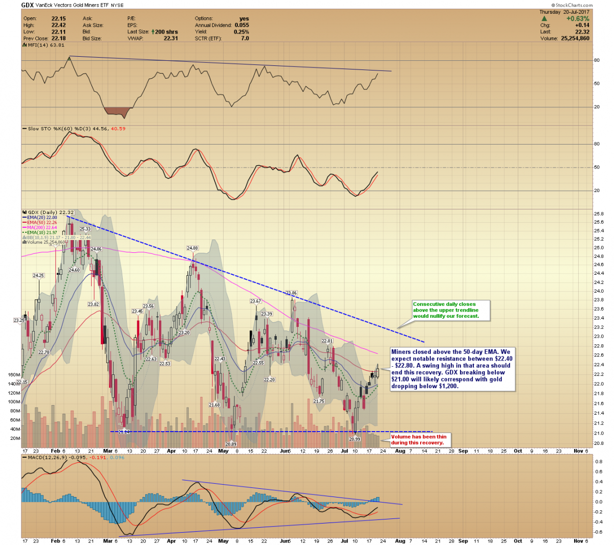Click the 'Miners closed above the 50-day EMA' note
The image size is (614, 545).
point(452,369)
